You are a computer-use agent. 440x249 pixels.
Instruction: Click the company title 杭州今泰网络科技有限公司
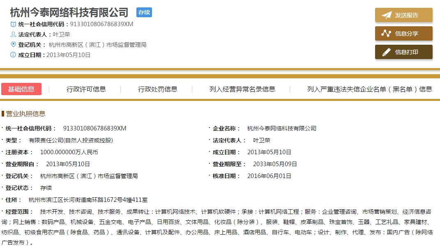pyautogui.click(x=69, y=12)
